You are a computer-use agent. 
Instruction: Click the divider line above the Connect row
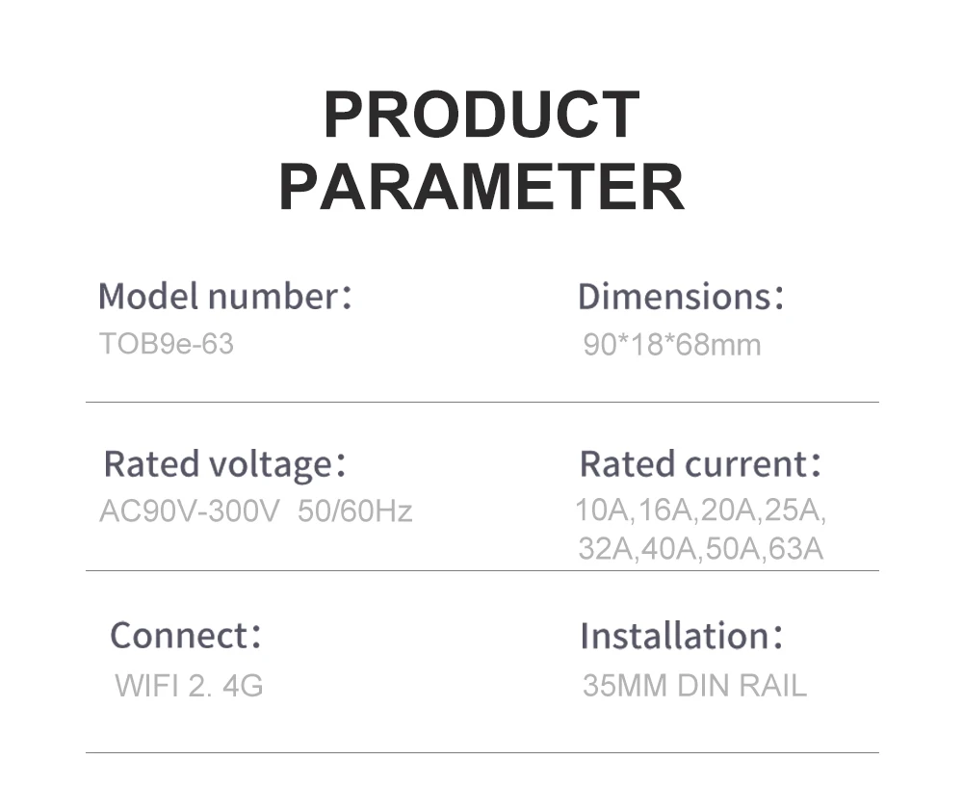[x=482, y=570]
